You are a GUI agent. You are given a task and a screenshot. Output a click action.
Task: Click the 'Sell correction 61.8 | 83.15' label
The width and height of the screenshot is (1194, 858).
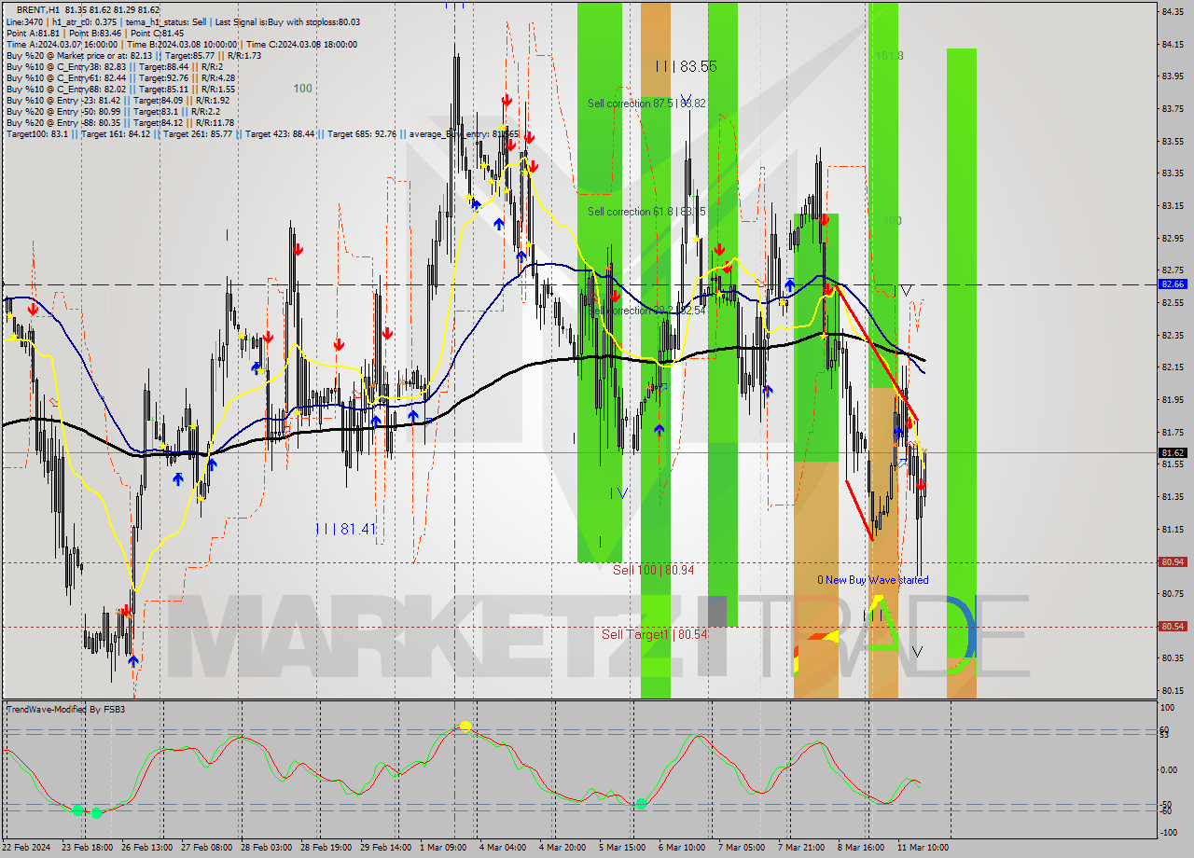(646, 212)
